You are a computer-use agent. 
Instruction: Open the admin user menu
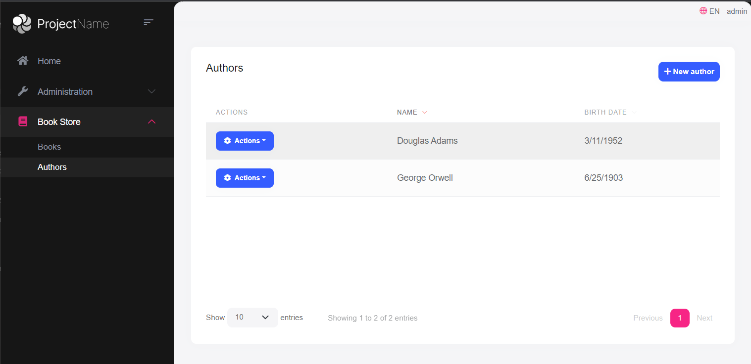(x=737, y=11)
